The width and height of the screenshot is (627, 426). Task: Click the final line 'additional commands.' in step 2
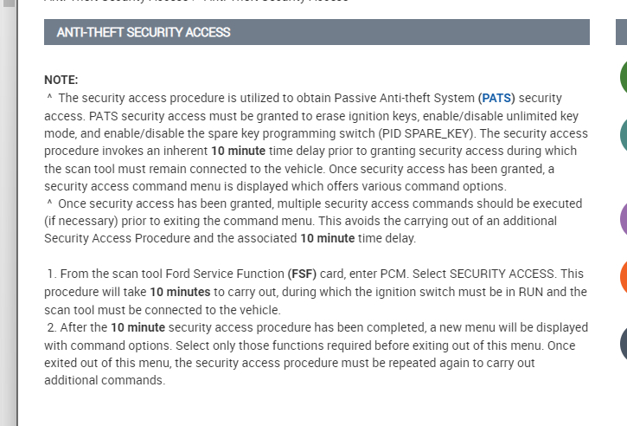coord(104,380)
